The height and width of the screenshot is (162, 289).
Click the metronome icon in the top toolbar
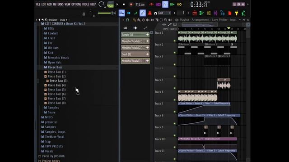(x=151, y=4)
